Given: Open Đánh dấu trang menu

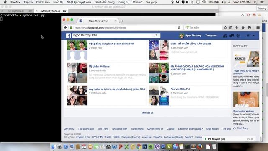Looking at the screenshot, I should click(x=105, y=2).
